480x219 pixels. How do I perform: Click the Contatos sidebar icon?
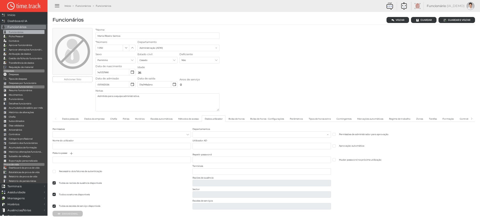point(5,41)
